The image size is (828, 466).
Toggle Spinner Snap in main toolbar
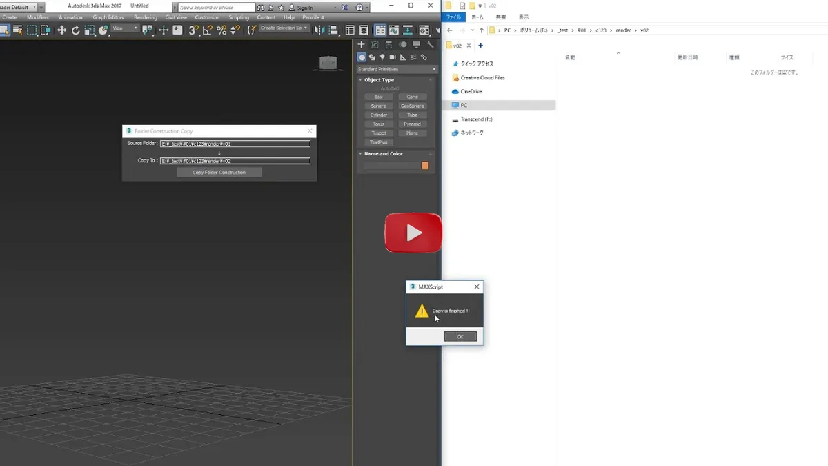(x=235, y=30)
